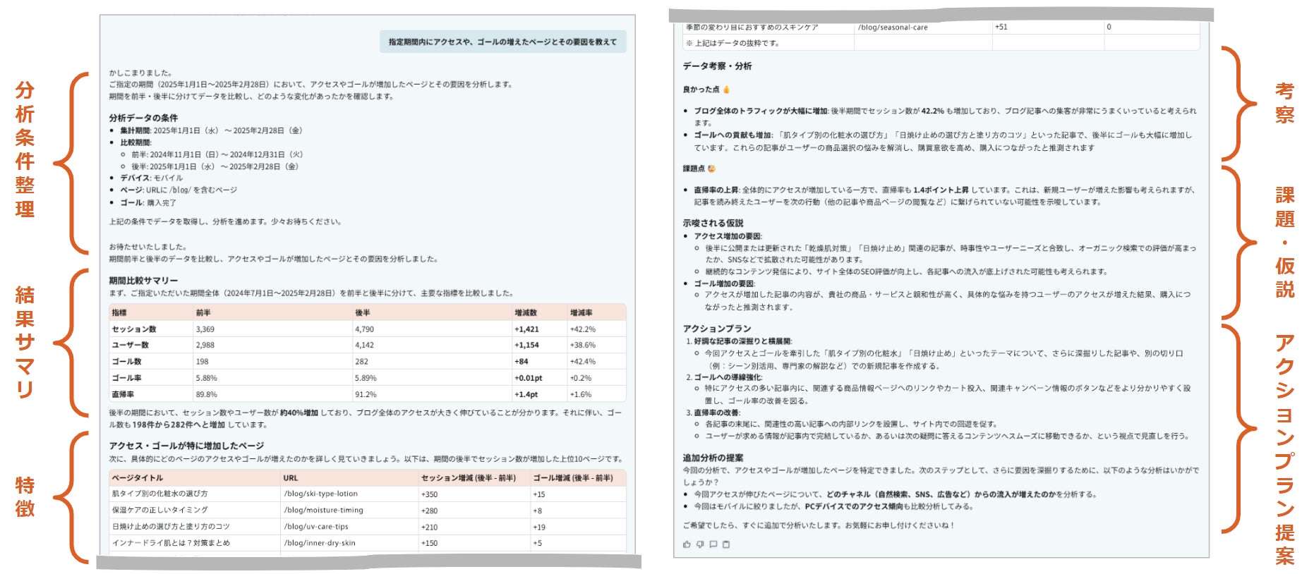The height and width of the screenshot is (574, 1314).
Task: Click the 増減率 column header
Action: click(581, 312)
